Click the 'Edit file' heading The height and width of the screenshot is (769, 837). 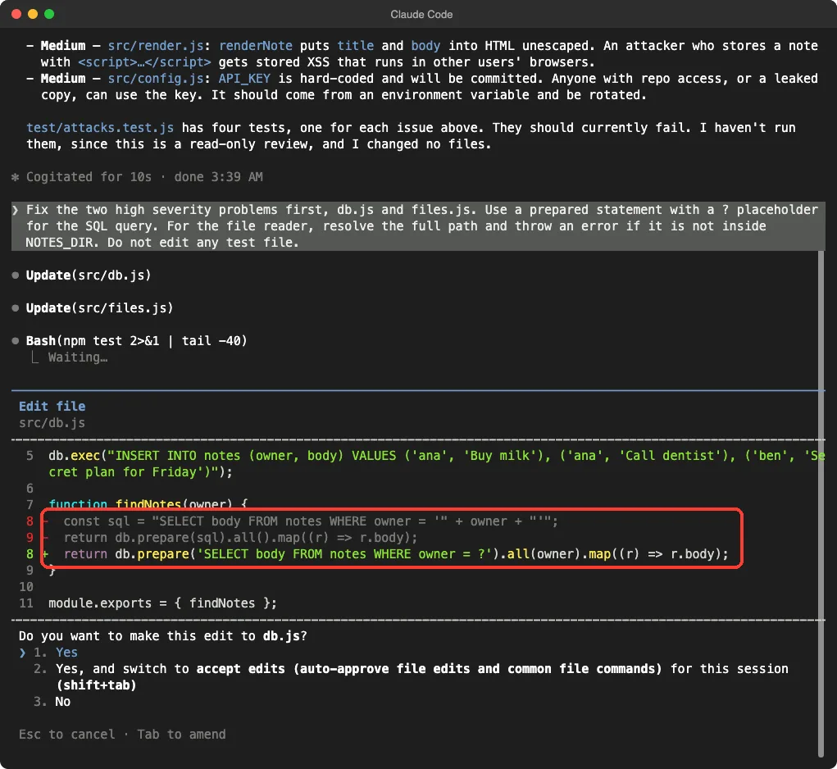coord(52,406)
